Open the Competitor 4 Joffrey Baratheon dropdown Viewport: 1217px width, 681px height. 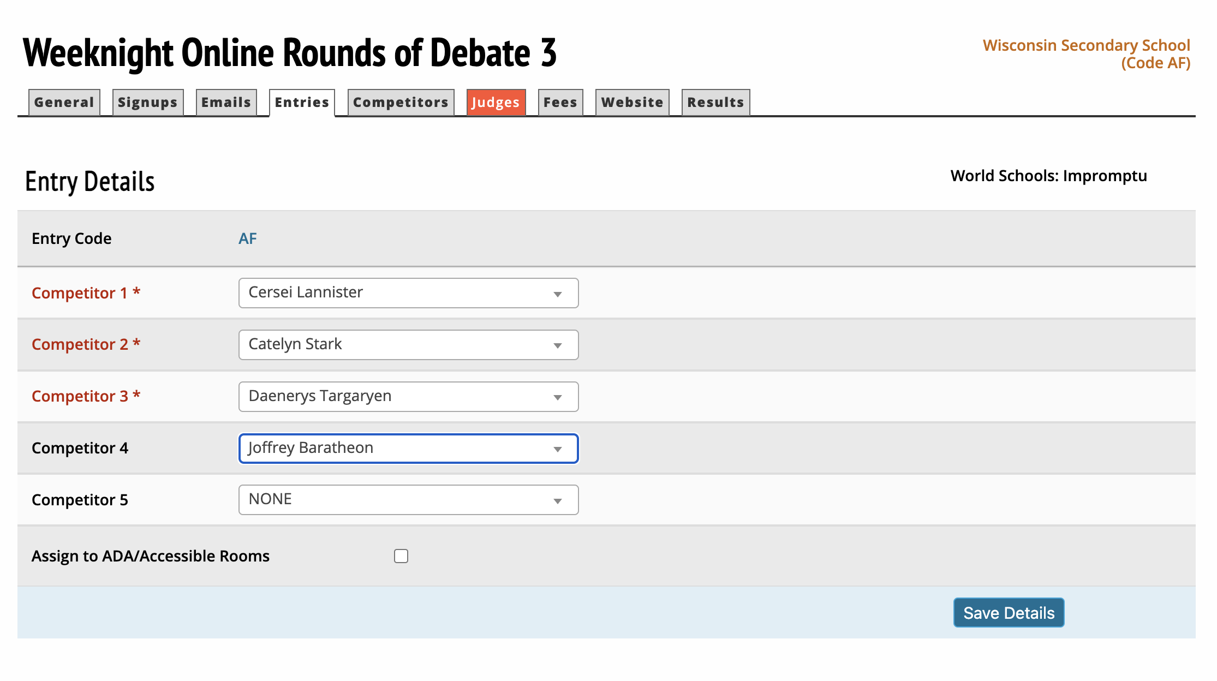tap(408, 449)
